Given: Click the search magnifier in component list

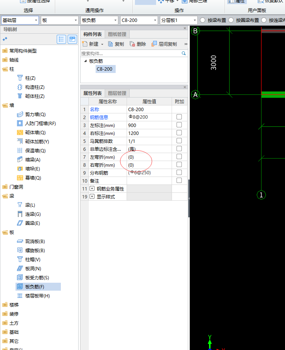Looking at the screenshot, I should tap(184, 53).
